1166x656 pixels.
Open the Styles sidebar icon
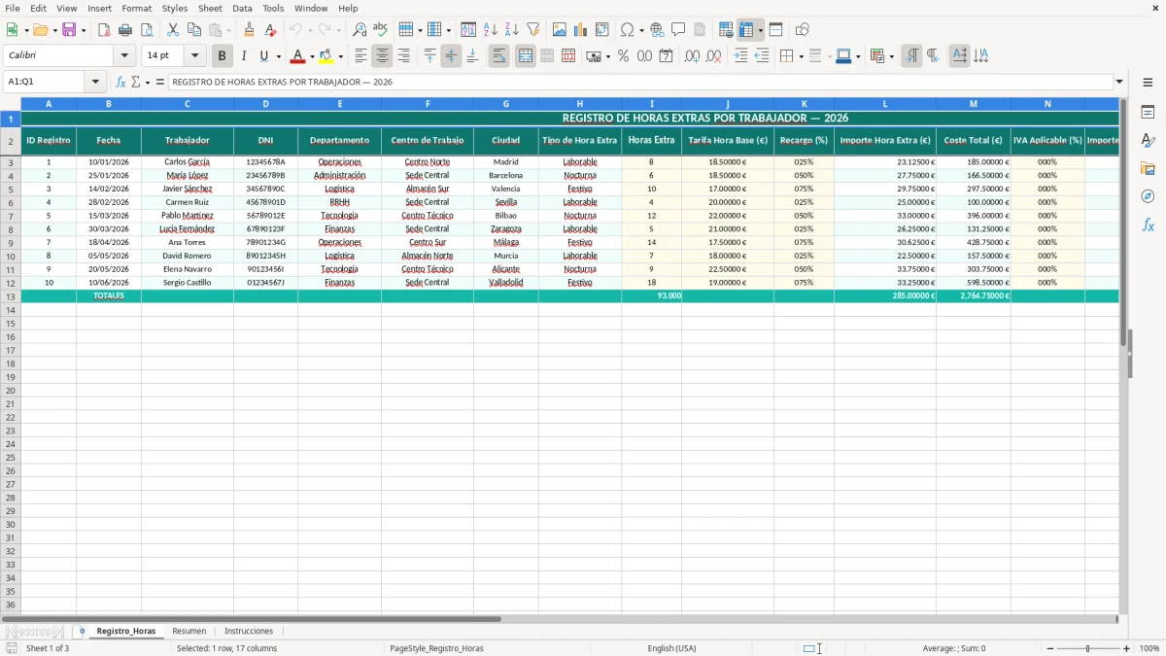click(x=1148, y=140)
